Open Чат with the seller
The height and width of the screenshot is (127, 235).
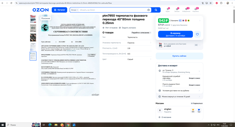(199, 111)
